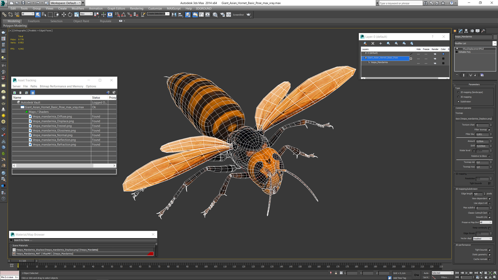This screenshot has width=498, height=280.
Task: Open Create Selection Set dropdown
Action: (x=168, y=14)
